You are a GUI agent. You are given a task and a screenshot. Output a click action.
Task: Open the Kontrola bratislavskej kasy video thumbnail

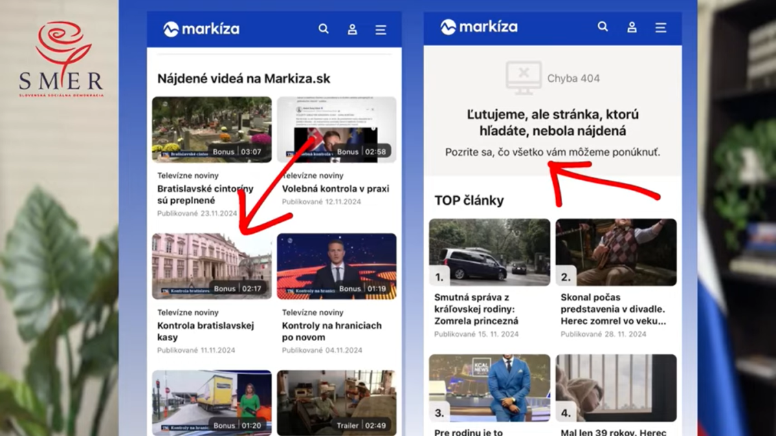coord(212,266)
